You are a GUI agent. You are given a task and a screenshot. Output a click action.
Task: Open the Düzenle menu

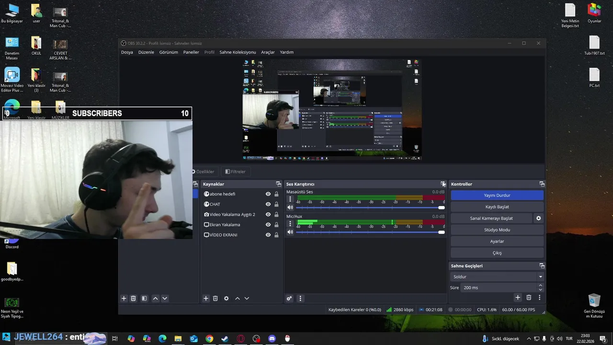click(x=146, y=52)
